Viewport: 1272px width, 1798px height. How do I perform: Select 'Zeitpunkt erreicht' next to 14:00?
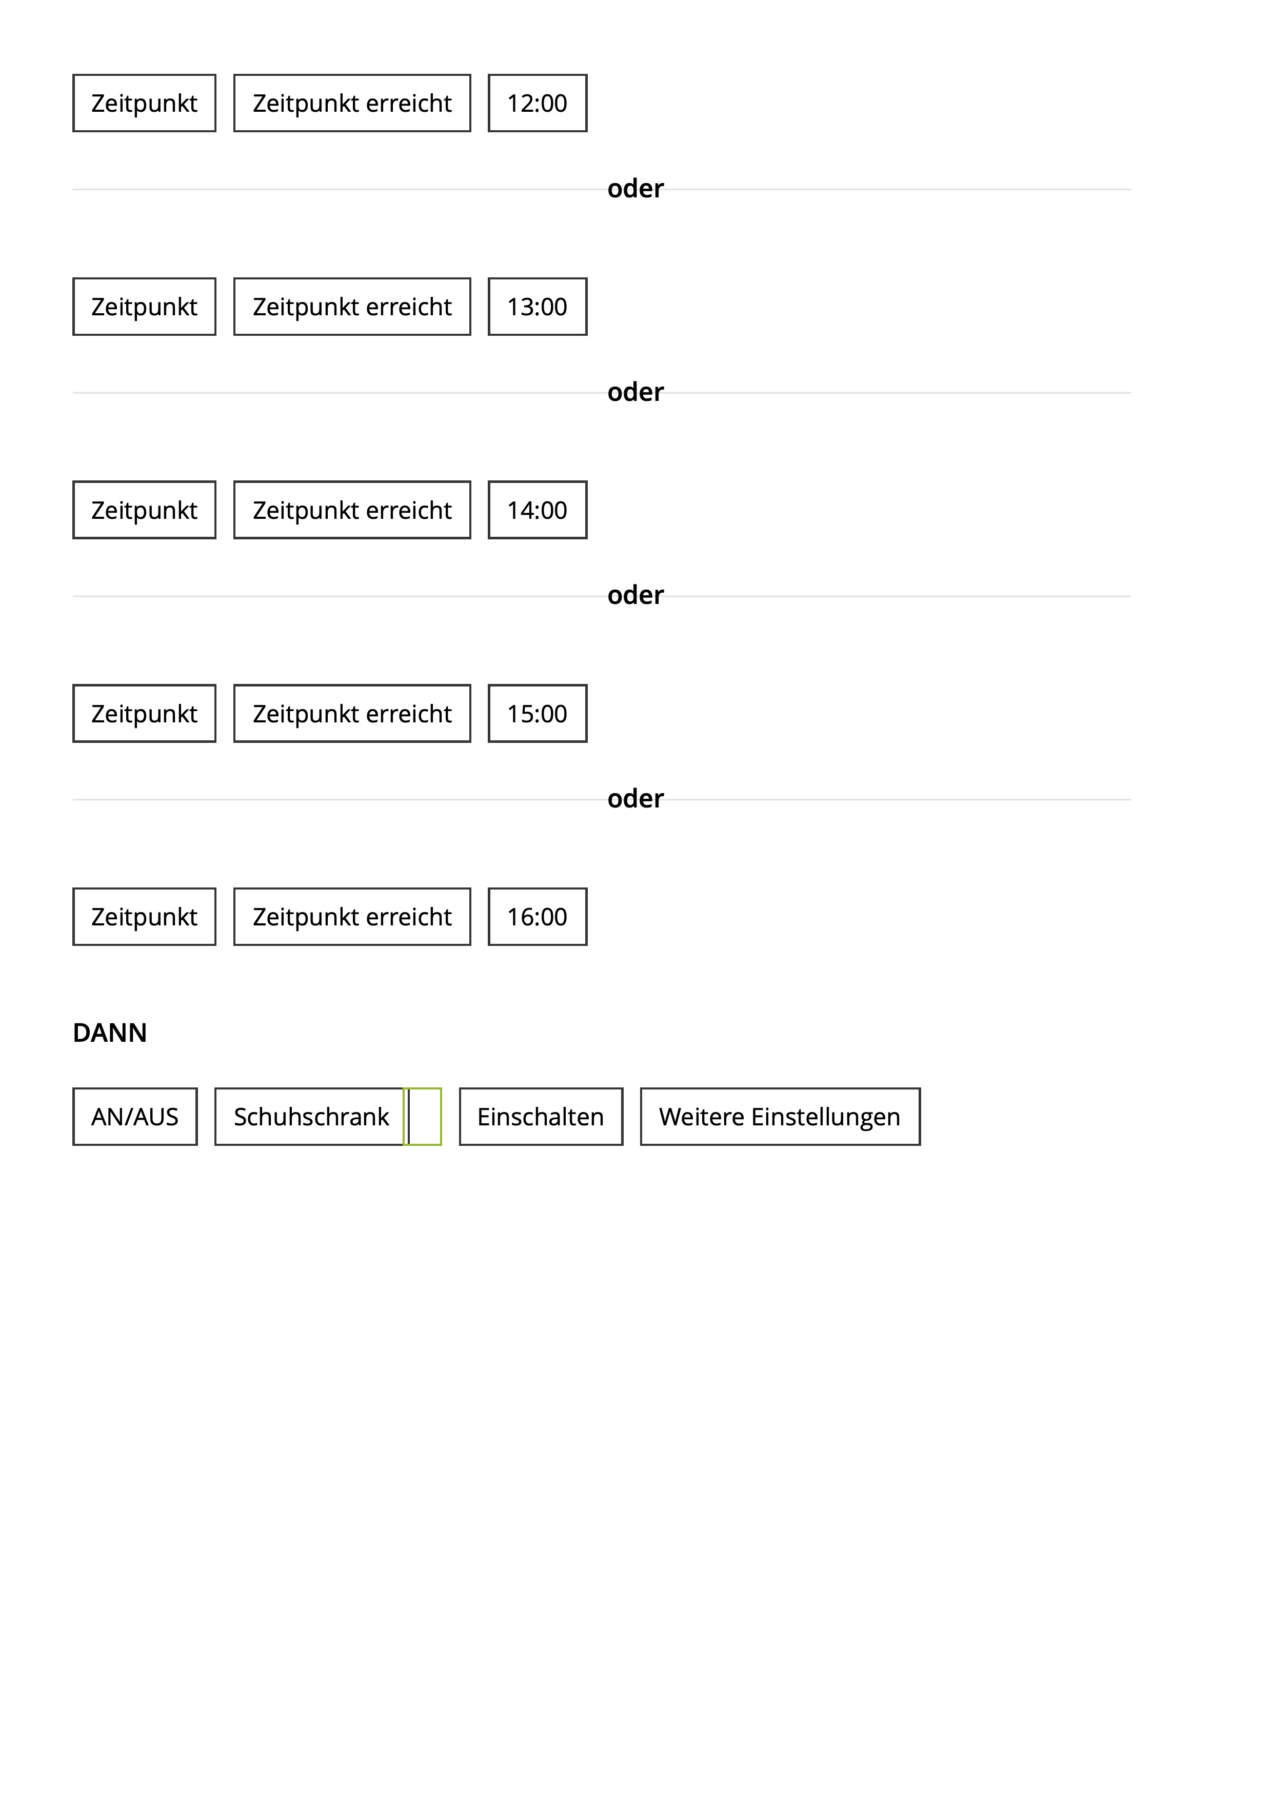coord(352,511)
